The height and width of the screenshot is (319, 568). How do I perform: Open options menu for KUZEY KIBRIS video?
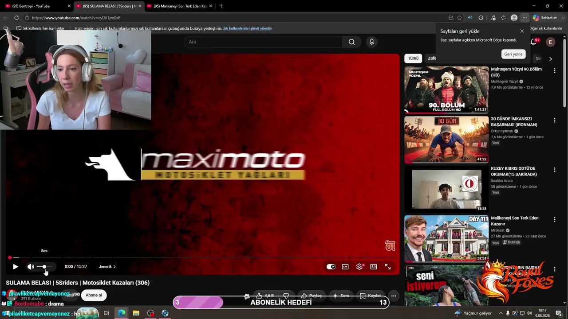click(554, 170)
